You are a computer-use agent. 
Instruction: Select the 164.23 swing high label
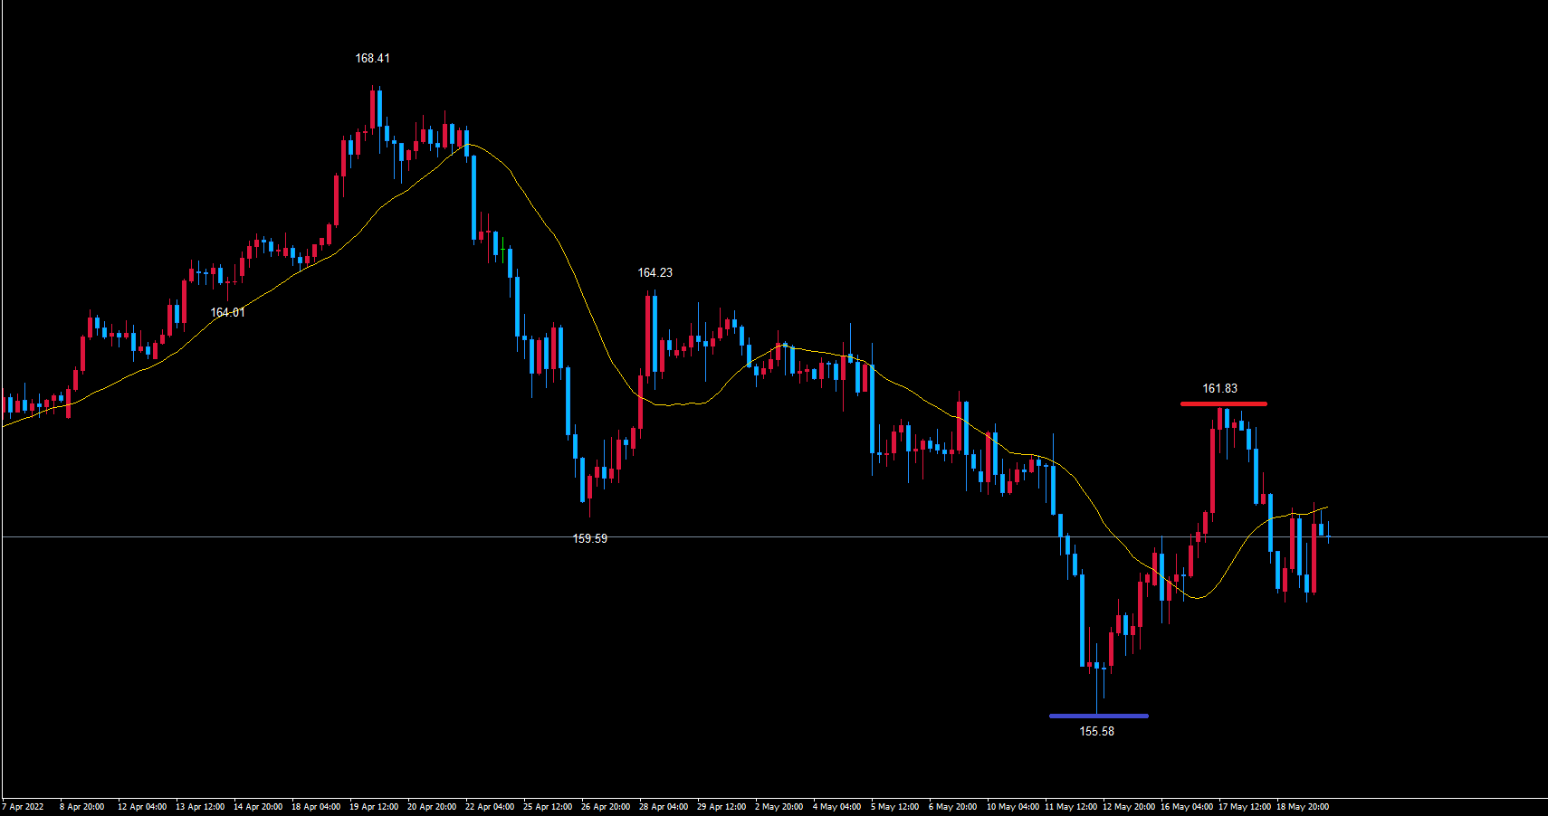(655, 273)
